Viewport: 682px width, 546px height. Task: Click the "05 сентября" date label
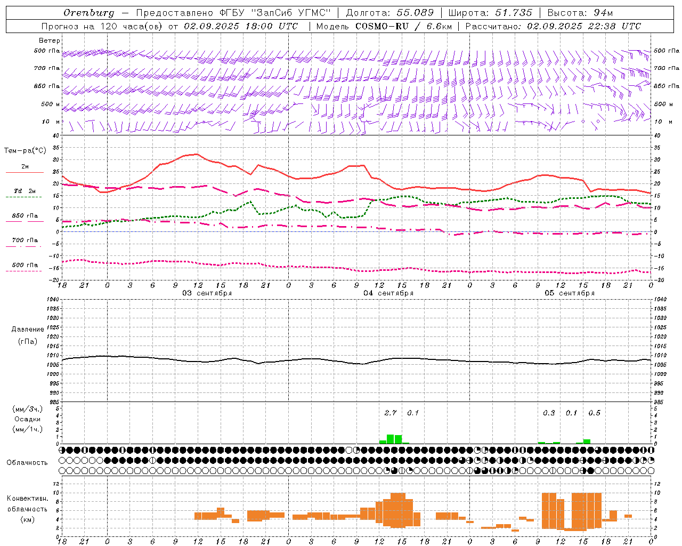tap(570, 293)
